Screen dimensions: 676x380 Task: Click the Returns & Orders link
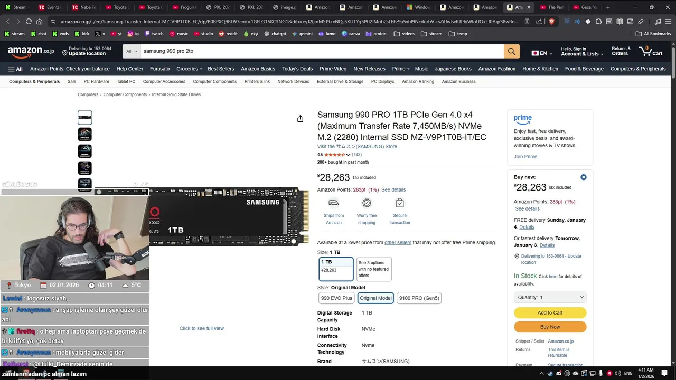pos(621,51)
